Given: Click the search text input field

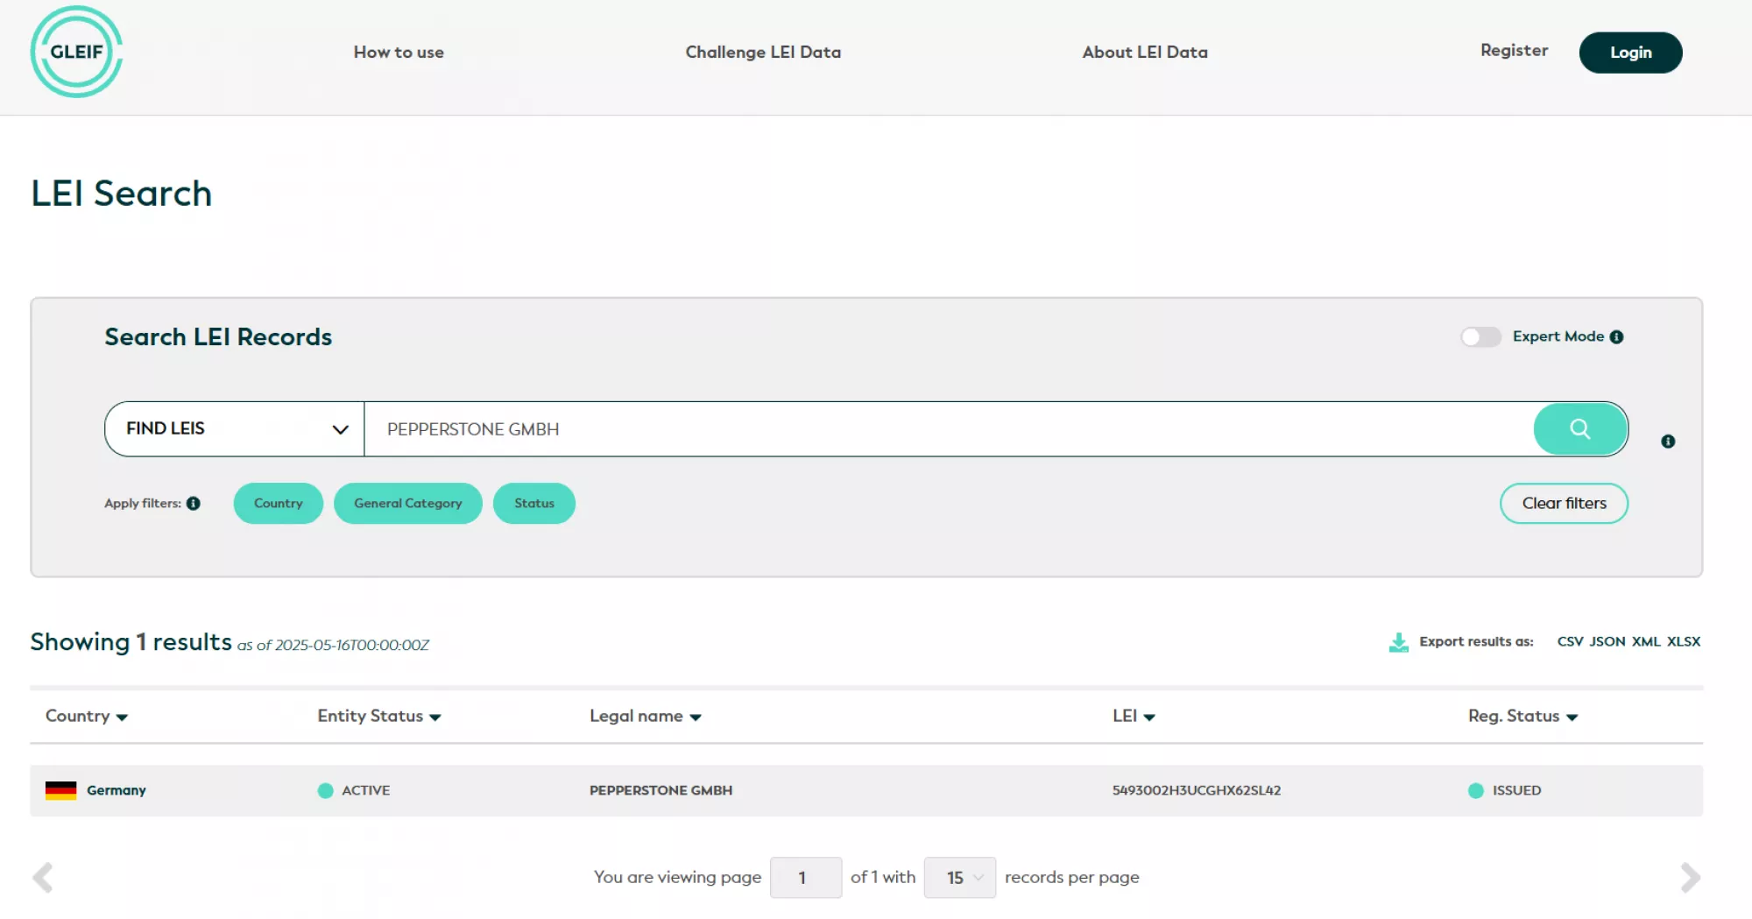Looking at the screenshot, I should coord(946,429).
